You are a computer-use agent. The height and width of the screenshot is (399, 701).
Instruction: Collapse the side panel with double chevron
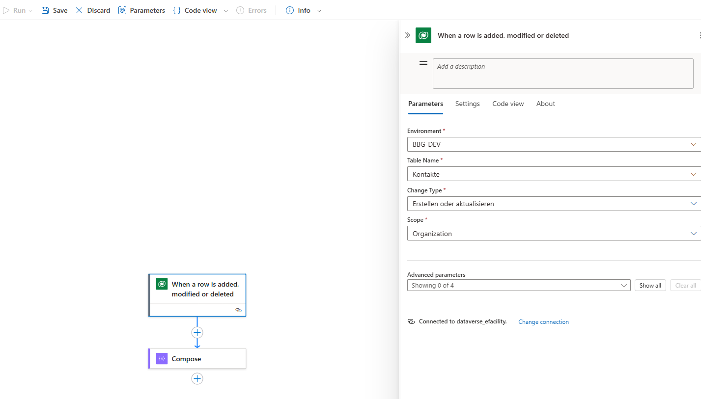[407, 35]
